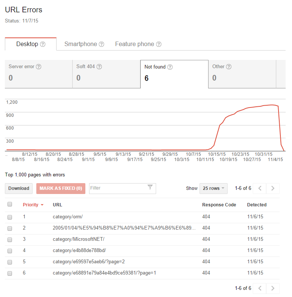Click the Not found help icon
Screen dimensions: 292x297
pyautogui.click(x=170, y=67)
